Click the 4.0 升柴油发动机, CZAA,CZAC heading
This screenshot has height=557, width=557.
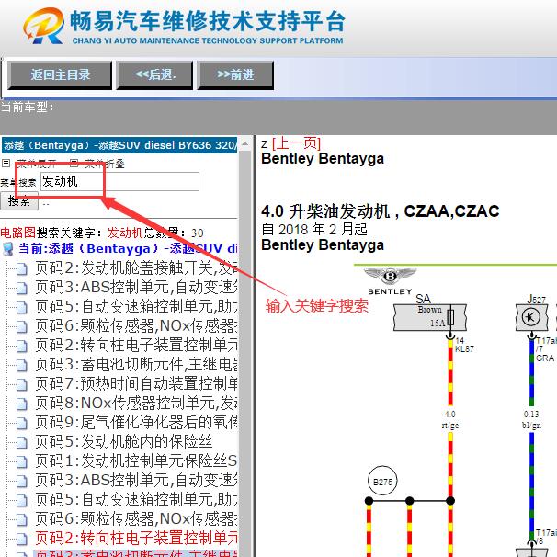pyautogui.click(x=381, y=211)
